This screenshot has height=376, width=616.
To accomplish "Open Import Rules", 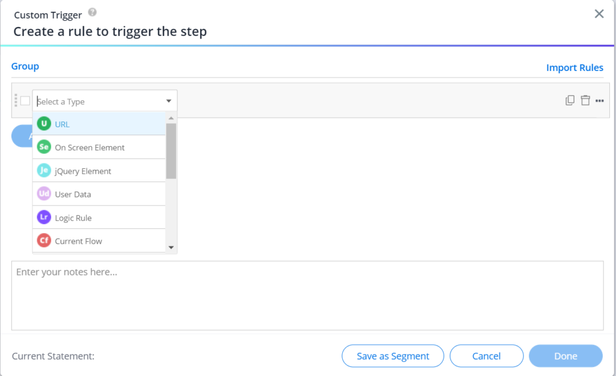I will point(574,67).
